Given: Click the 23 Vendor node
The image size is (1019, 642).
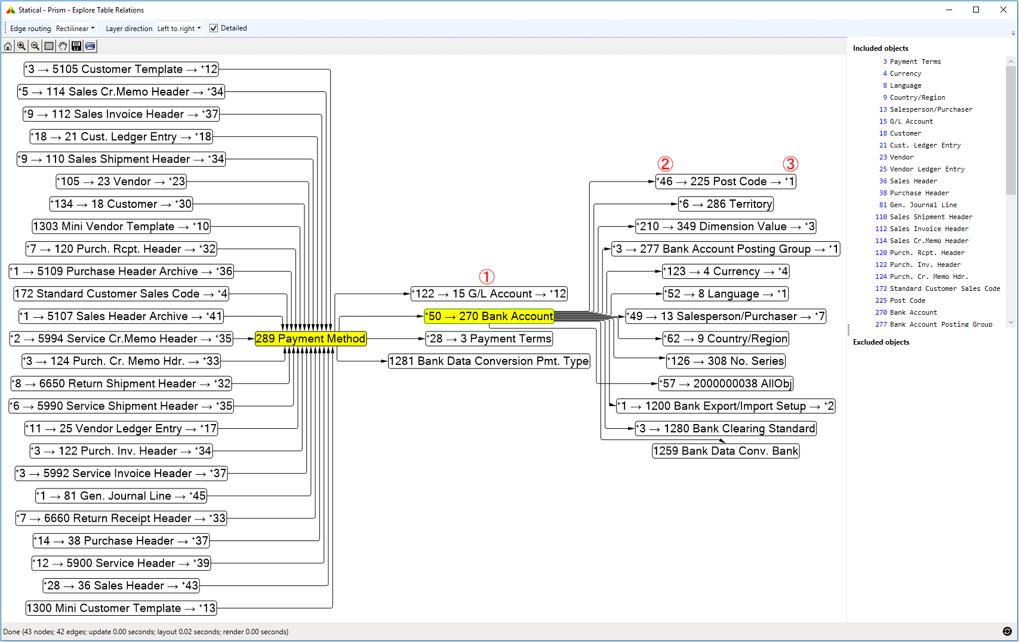Looking at the screenshot, I should [x=121, y=182].
